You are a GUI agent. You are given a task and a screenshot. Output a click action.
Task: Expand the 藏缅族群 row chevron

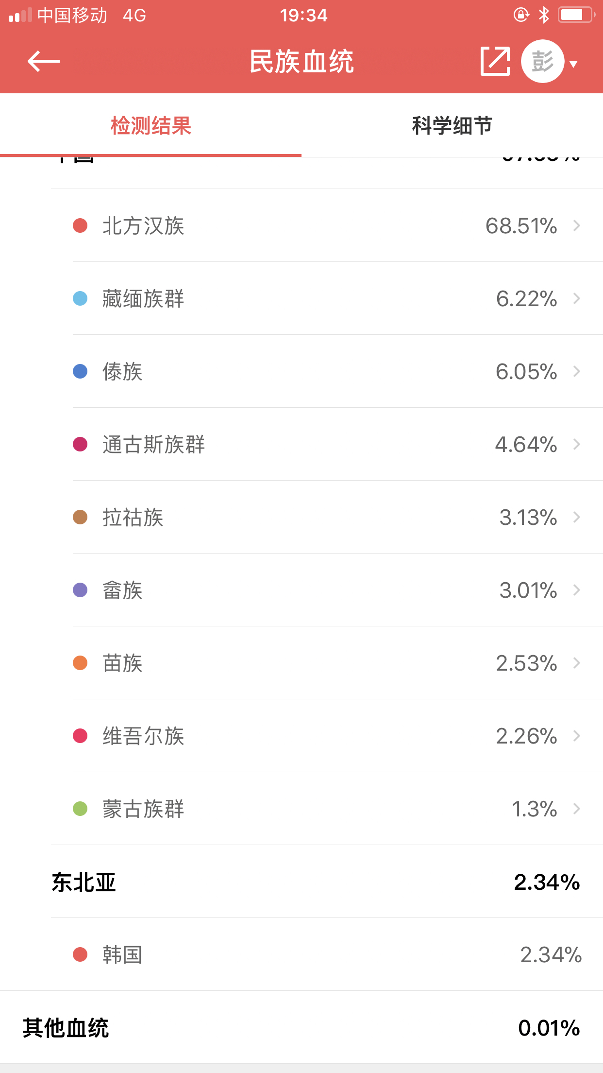[577, 298]
